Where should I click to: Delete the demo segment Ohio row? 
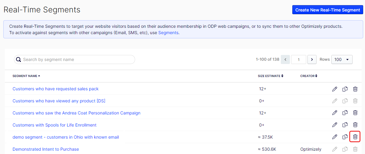[355, 137]
